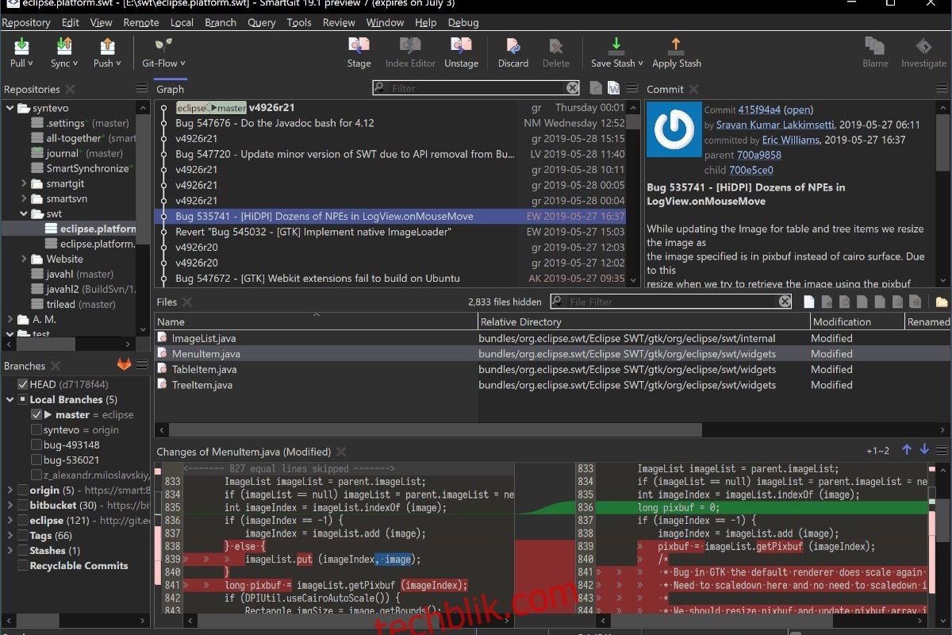Close the Commit panel tab
Screen dimensions: 952x635
(693, 90)
